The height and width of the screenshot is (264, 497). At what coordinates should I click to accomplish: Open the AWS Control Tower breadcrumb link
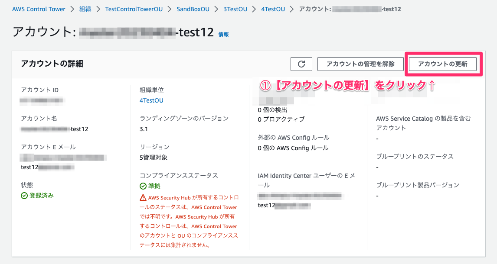[39, 9]
